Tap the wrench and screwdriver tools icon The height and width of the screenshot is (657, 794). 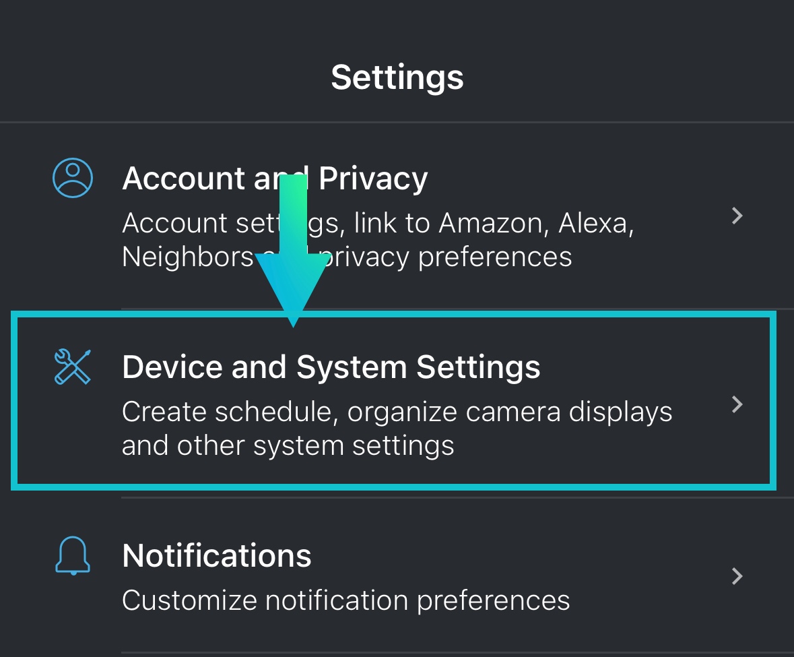[72, 367]
